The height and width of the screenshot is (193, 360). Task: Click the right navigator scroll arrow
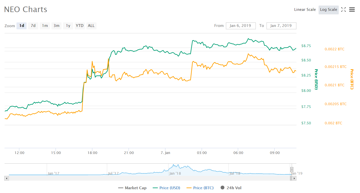tap(294, 178)
